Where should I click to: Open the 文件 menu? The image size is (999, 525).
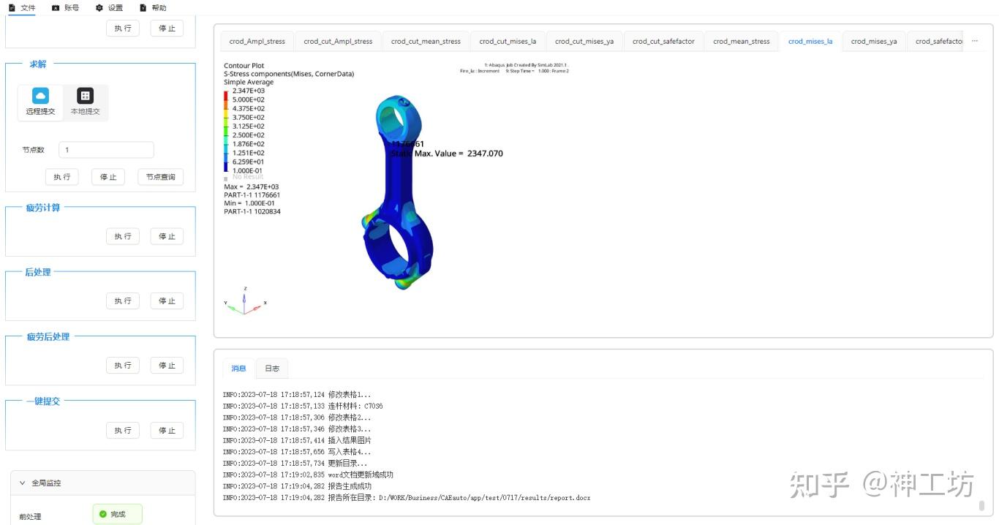[x=21, y=8]
